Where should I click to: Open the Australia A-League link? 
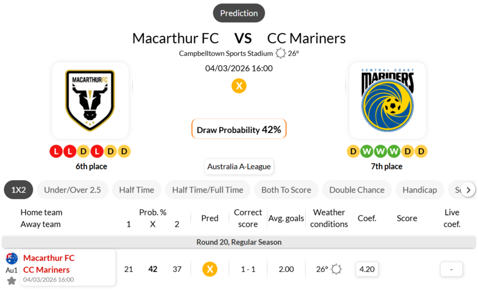click(239, 167)
